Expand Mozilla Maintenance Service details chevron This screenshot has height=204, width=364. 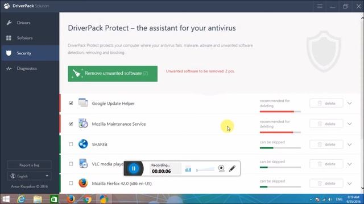tap(350, 124)
